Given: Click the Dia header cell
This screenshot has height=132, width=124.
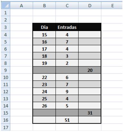Looking at the screenshot, I should click(x=44, y=27).
